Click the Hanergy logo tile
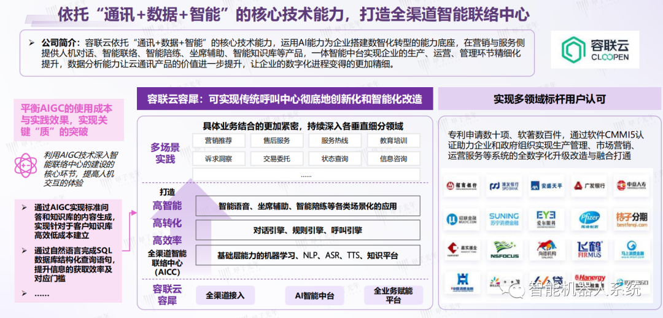This screenshot has height=318, width=663. tap(589, 282)
